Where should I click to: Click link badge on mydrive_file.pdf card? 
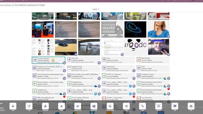[x=64, y=63]
